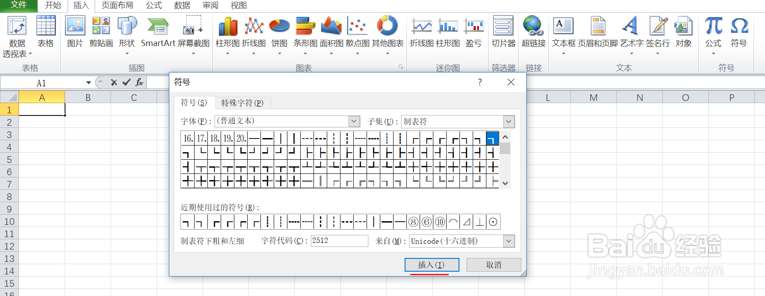765x296 pixels.
Task: Insert an Object (对象)
Action: tap(683, 32)
